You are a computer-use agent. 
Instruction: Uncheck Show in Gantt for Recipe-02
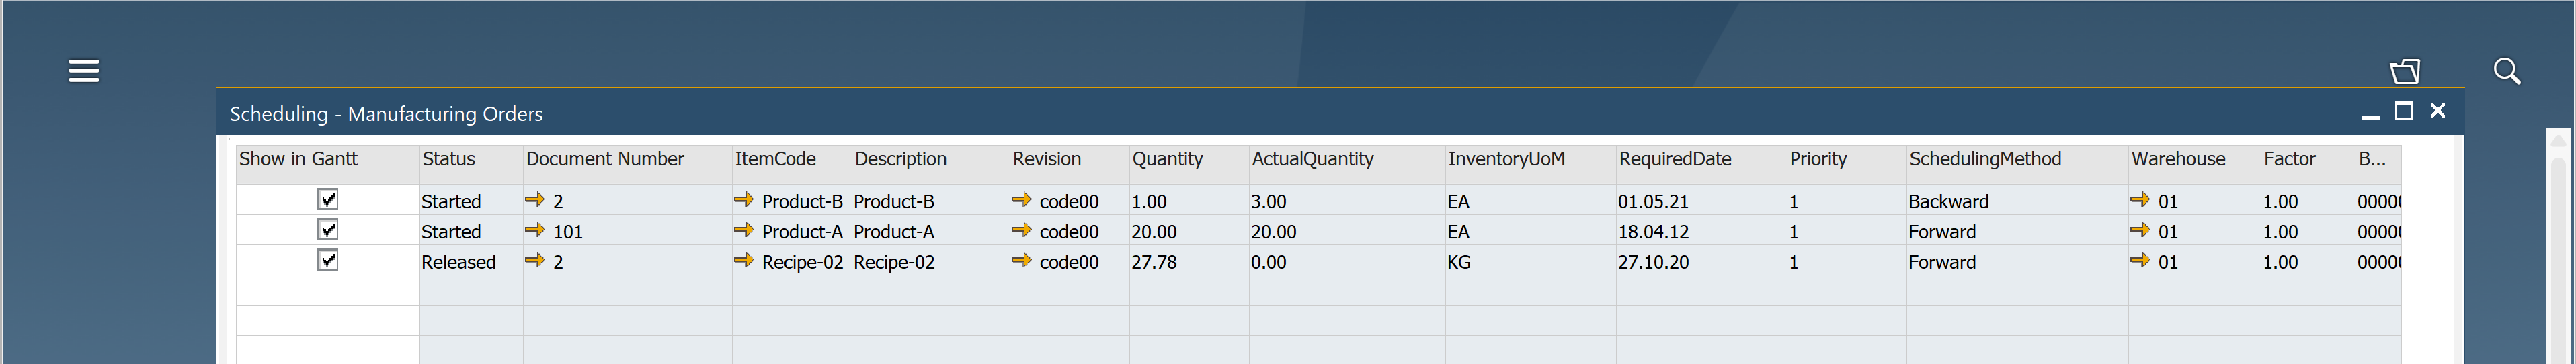coord(327,259)
